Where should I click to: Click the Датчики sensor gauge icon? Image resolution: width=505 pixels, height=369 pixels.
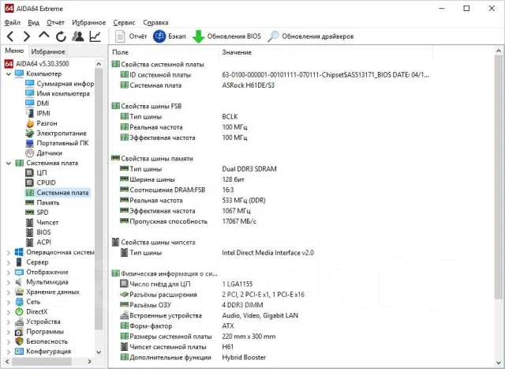pos(30,152)
